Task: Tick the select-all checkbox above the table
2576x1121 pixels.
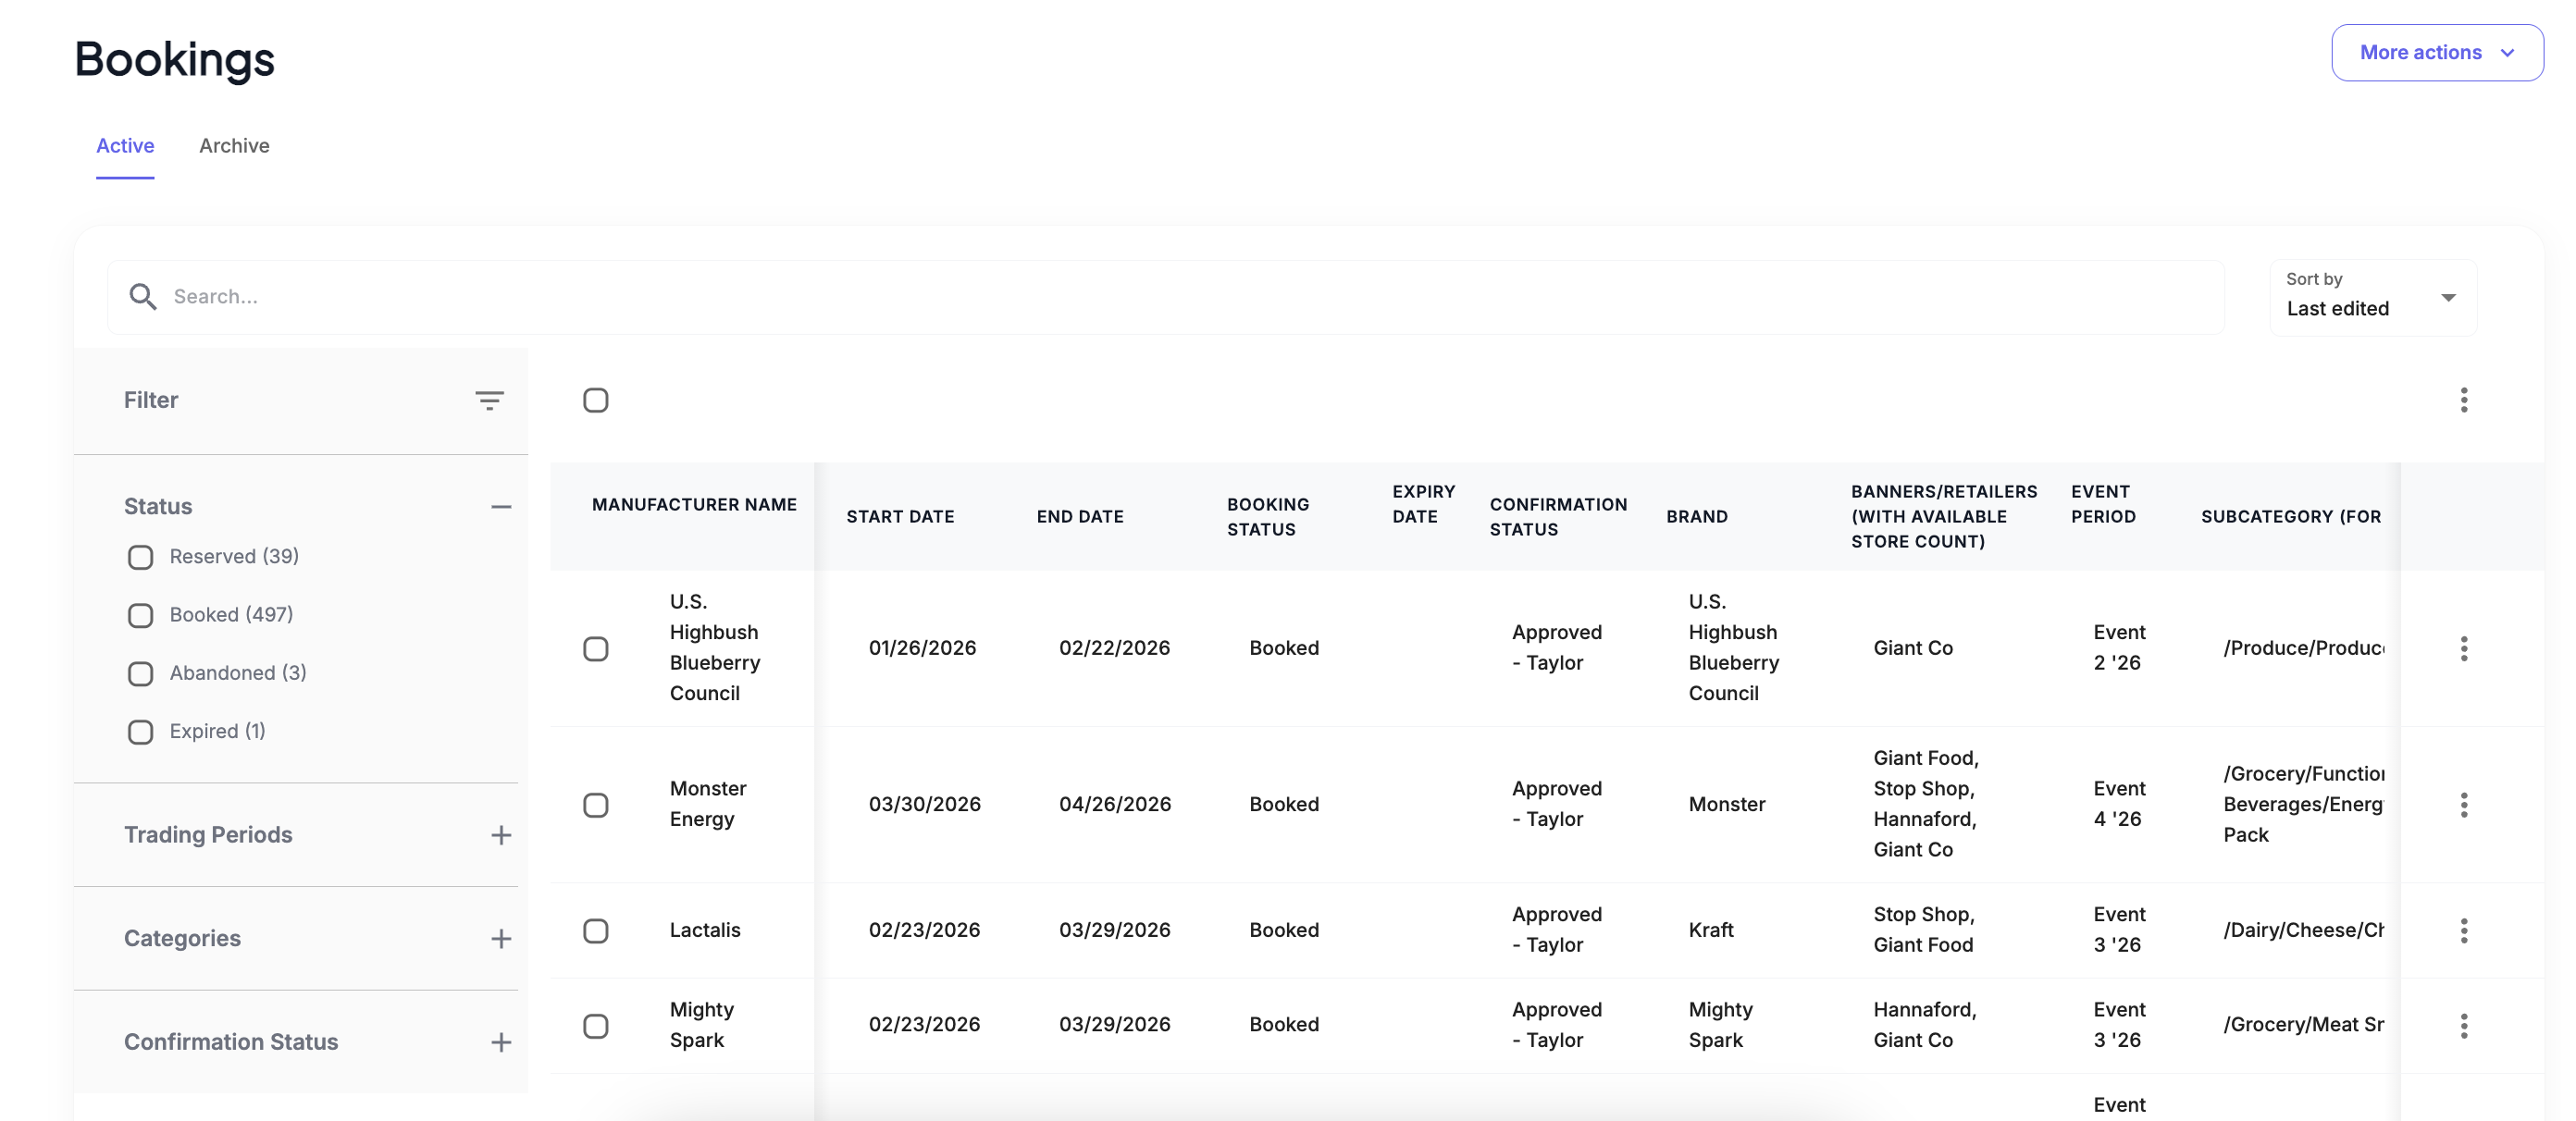Action: [596, 400]
